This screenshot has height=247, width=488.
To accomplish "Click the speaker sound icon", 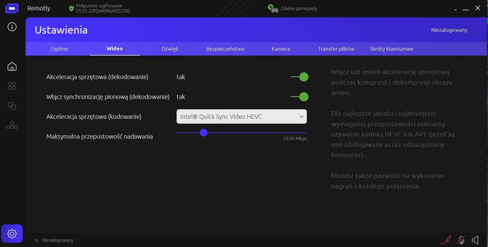I will point(475,240).
